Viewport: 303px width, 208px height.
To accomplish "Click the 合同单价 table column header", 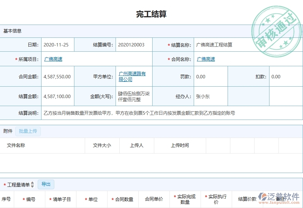I will (x=155, y=199).
